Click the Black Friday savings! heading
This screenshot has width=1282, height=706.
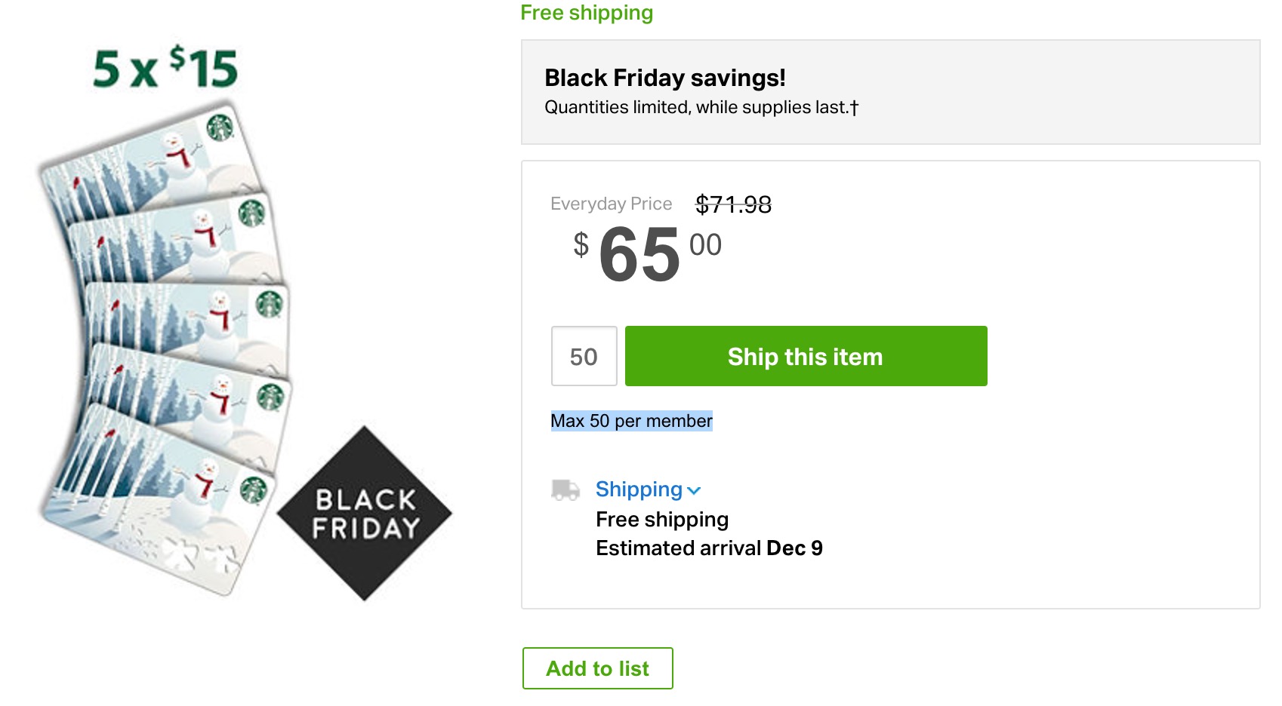[x=664, y=78]
